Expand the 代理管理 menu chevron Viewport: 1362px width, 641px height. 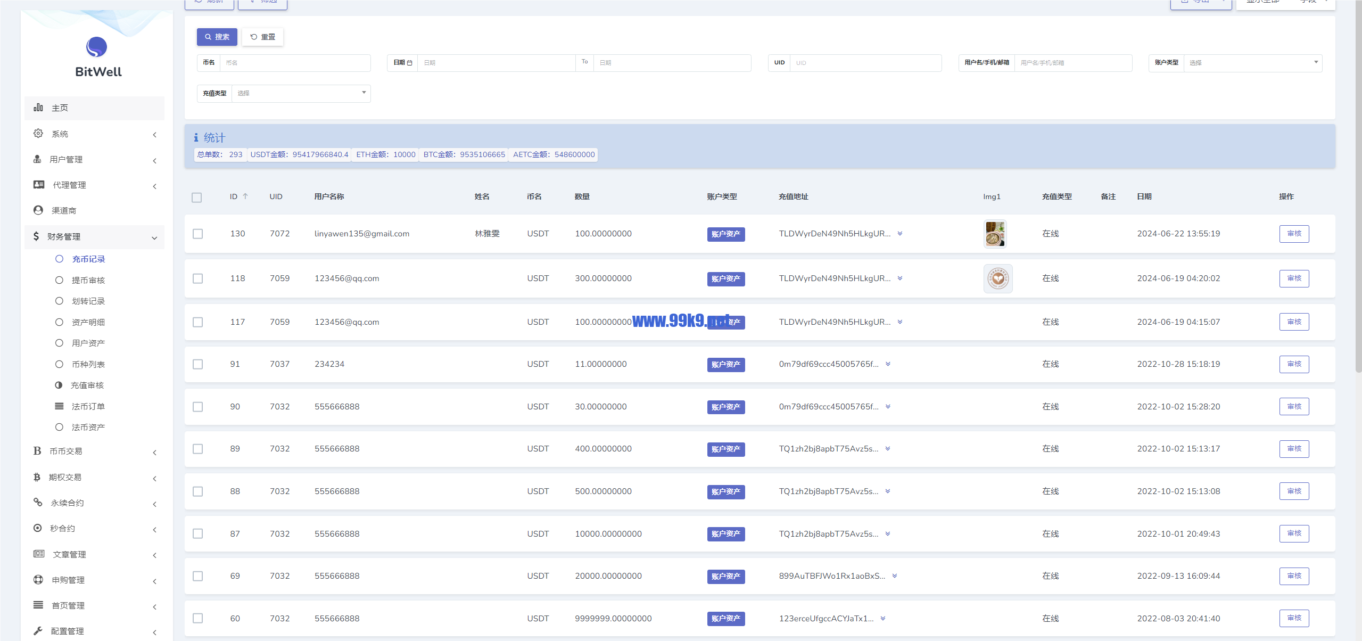click(155, 186)
